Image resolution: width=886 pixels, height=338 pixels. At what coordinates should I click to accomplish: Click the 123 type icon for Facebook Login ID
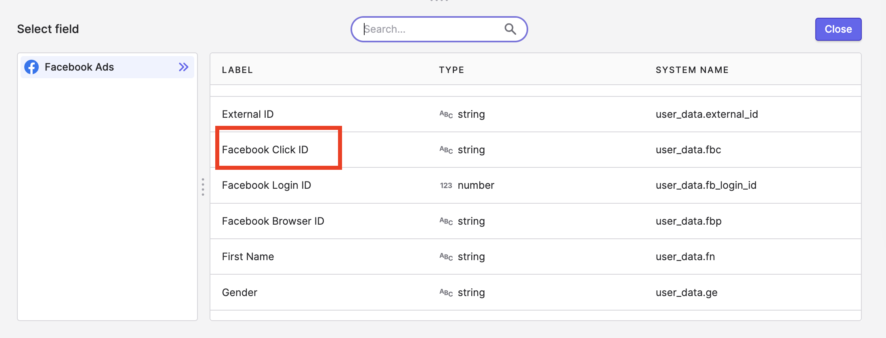click(446, 186)
